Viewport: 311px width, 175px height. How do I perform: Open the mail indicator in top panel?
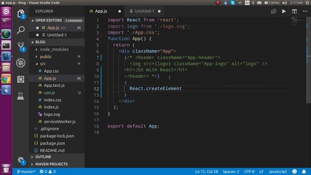point(259,3)
